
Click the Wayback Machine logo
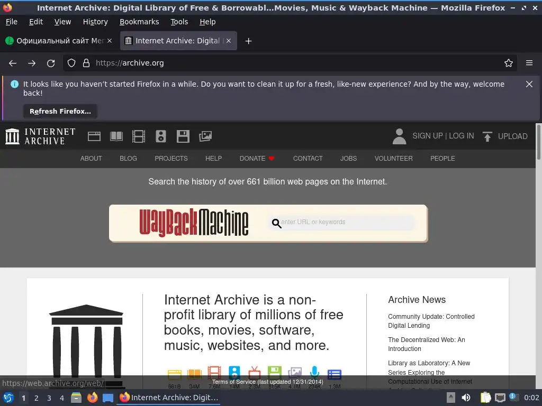[194, 223]
